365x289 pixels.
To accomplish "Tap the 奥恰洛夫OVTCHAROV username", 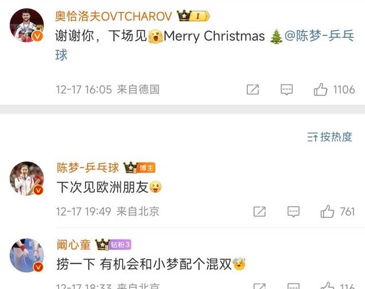I will pos(114,16).
